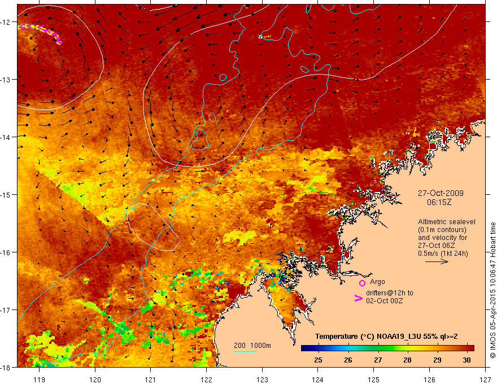Click the '27-Oct 06Z' legend text
This screenshot has width=497, height=384.
[x=437, y=246]
